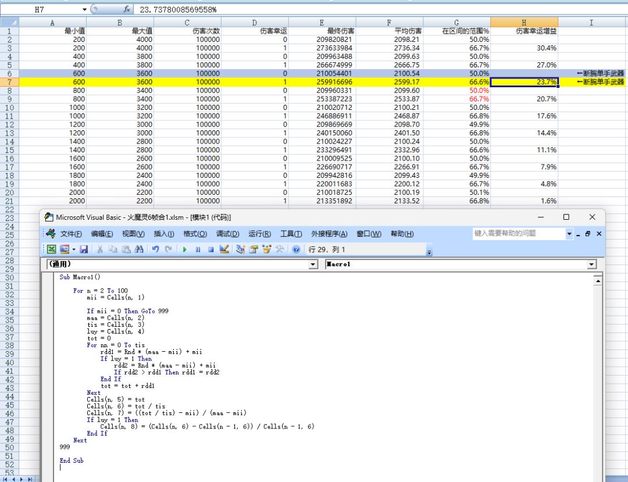Viewport: 628px width, 482px height.
Task: Open the Macro1 procedure dropdown
Action: coord(592,265)
